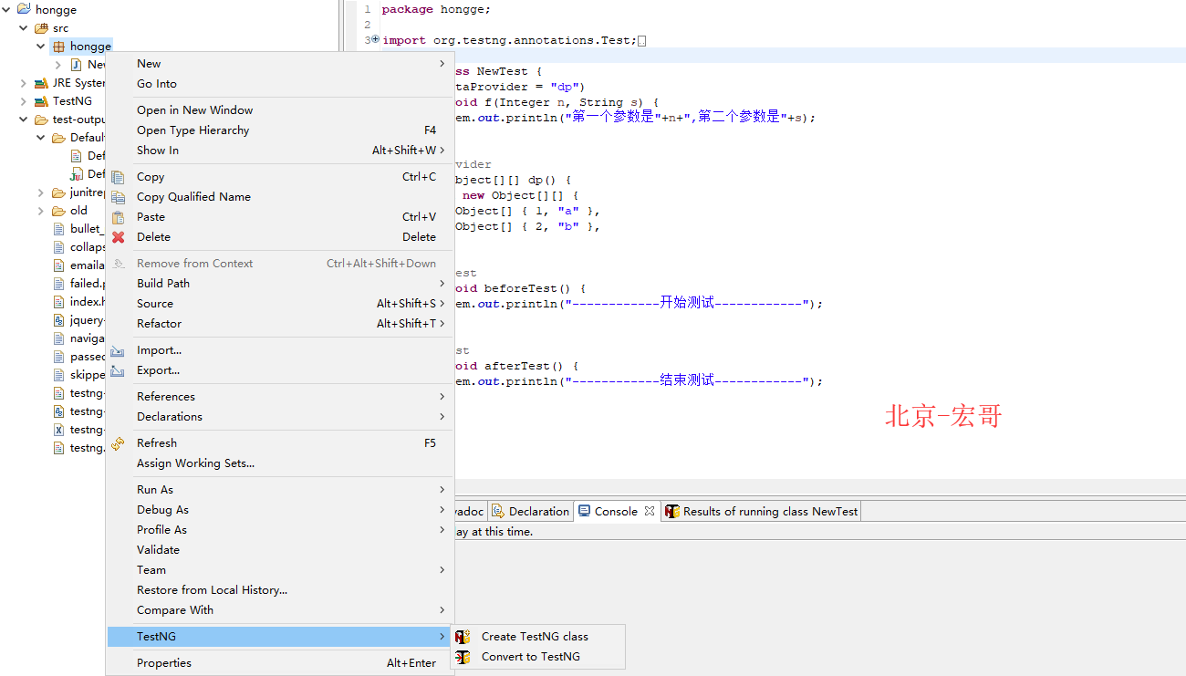1186x676 pixels.
Task: Click the JRE System Library icon
Action: click(x=41, y=83)
